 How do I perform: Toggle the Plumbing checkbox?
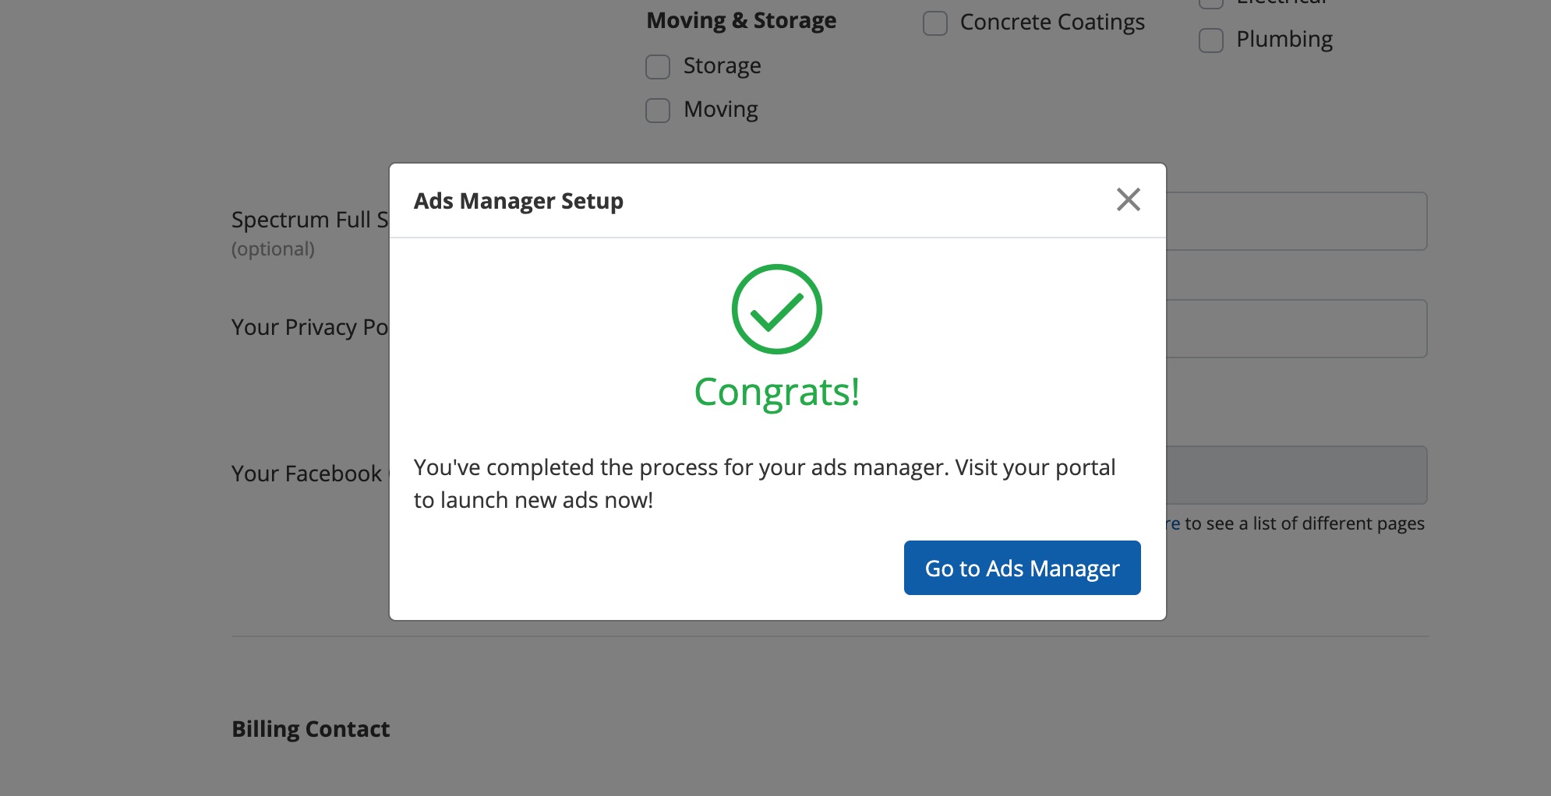click(1211, 41)
